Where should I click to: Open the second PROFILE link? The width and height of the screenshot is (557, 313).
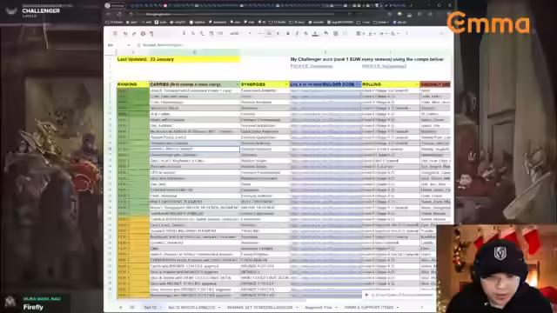384,66
